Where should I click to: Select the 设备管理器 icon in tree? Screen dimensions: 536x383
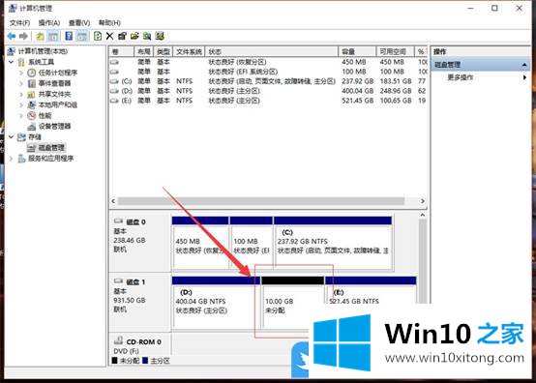(x=32, y=126)
